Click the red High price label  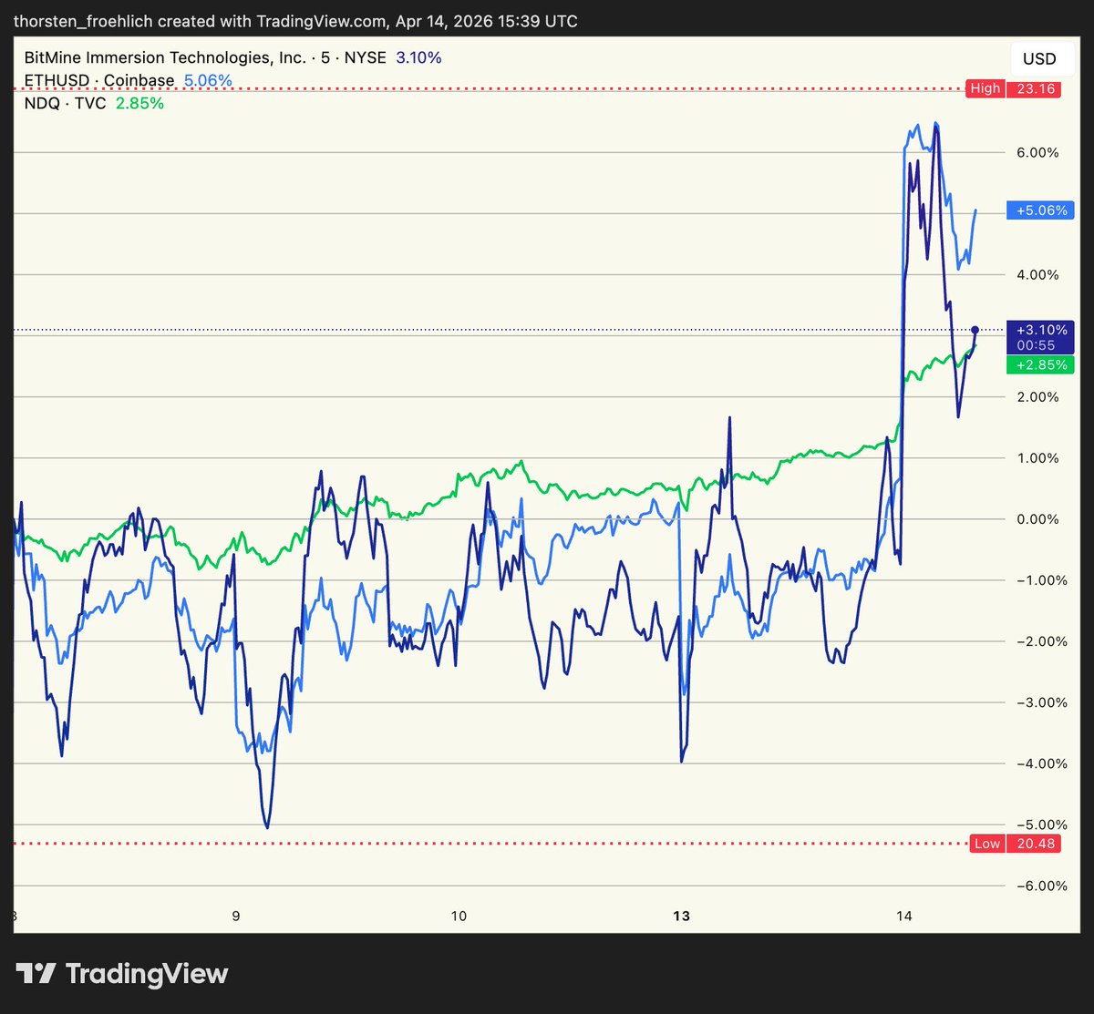coord(985,88)
